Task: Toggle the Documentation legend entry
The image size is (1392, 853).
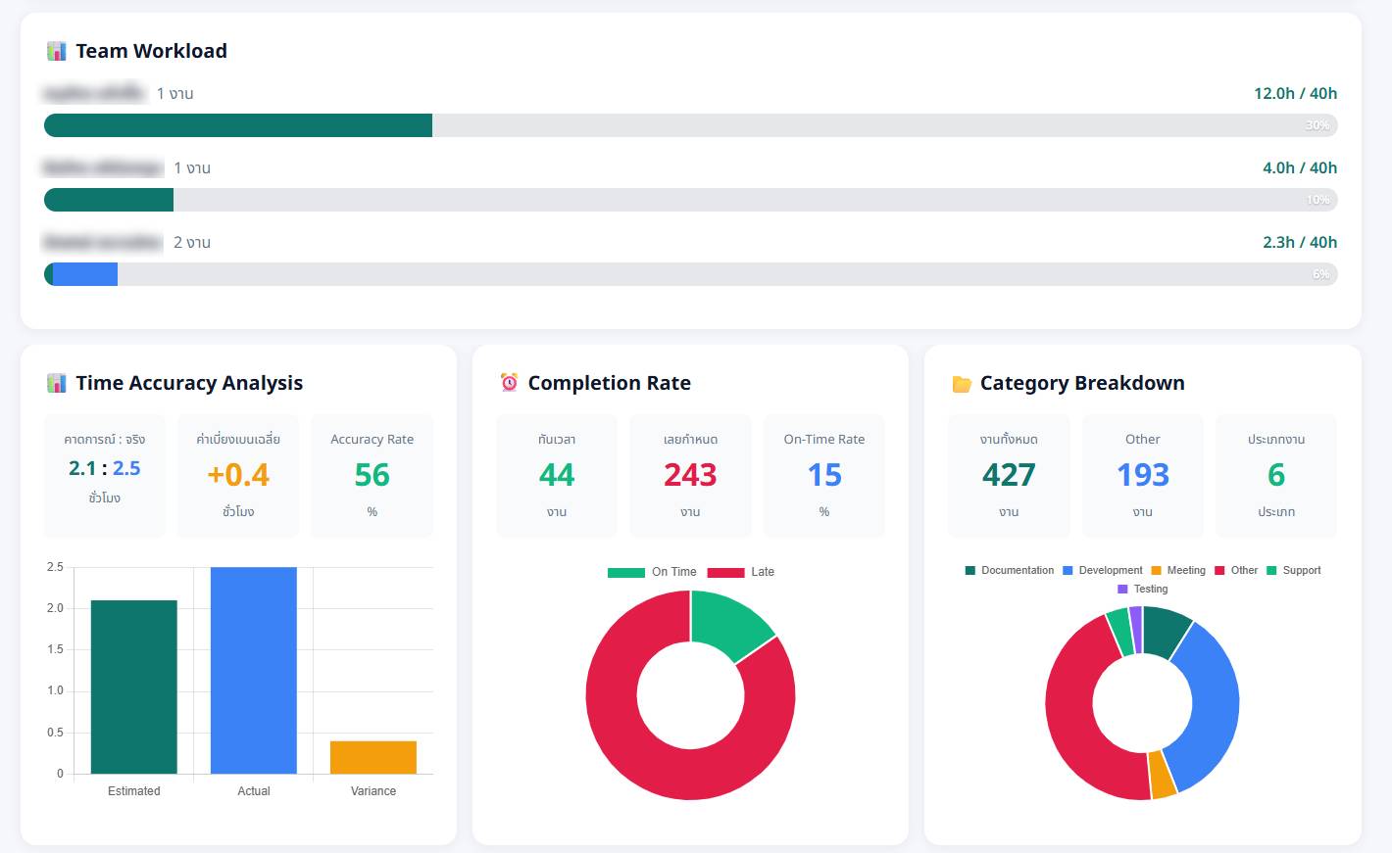Action: point(1009,570)
